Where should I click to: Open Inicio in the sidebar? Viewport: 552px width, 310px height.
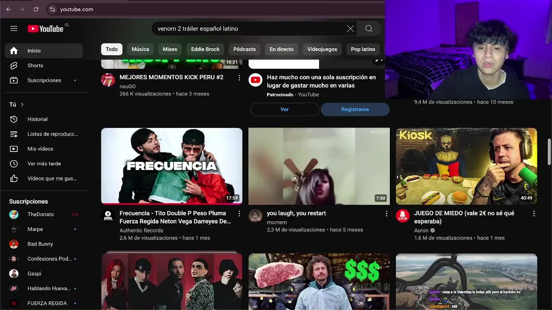click(44, 50)
